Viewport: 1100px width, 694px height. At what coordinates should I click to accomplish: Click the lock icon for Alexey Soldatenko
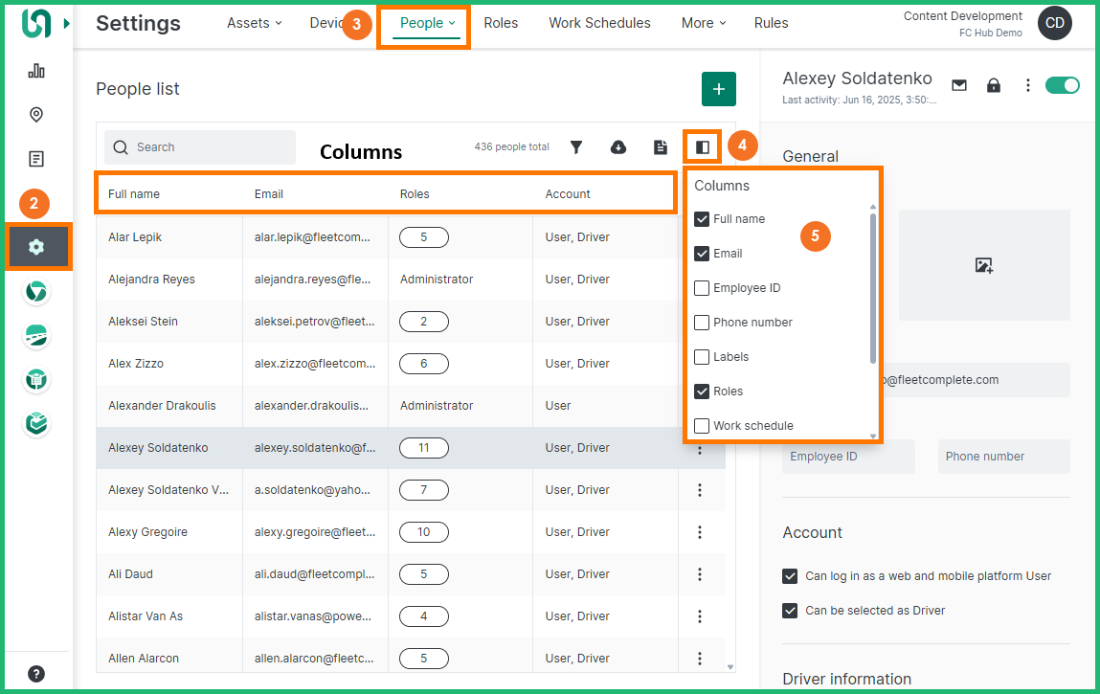pyautogui.click(x=994, y=85)
